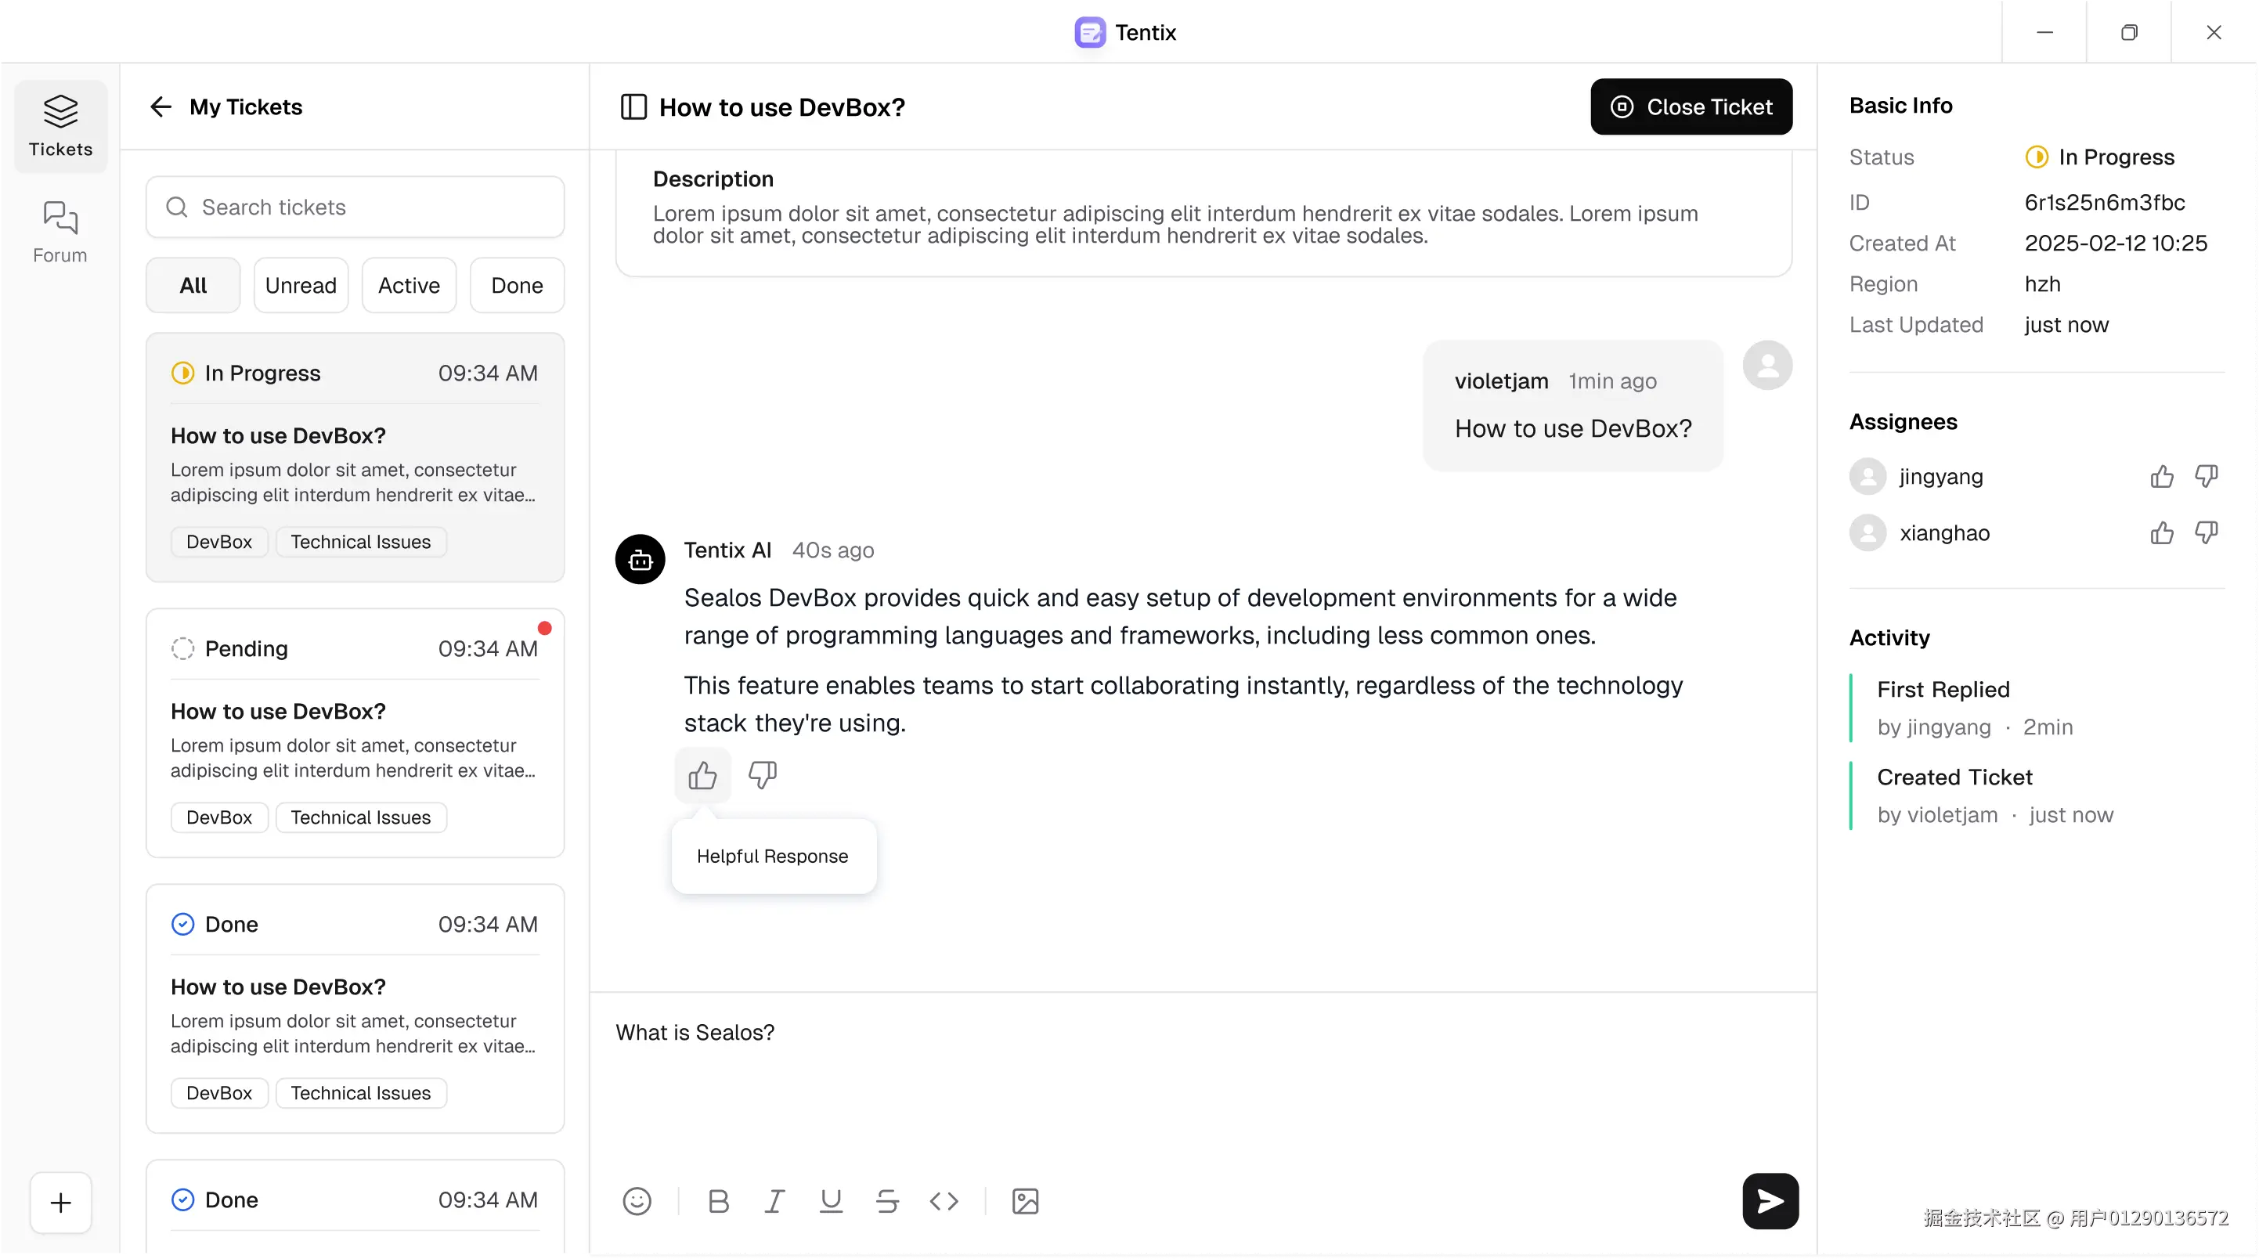This screenshot has width=2259, height=1259.
Task: Toggle bold formatting in message editor
Action: [x=718, y=1201]
